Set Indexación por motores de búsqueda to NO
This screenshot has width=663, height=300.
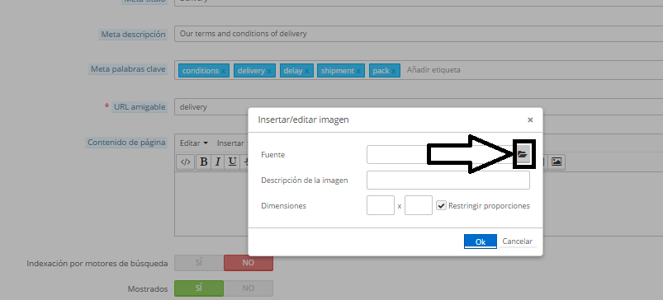tap(249, 263)
